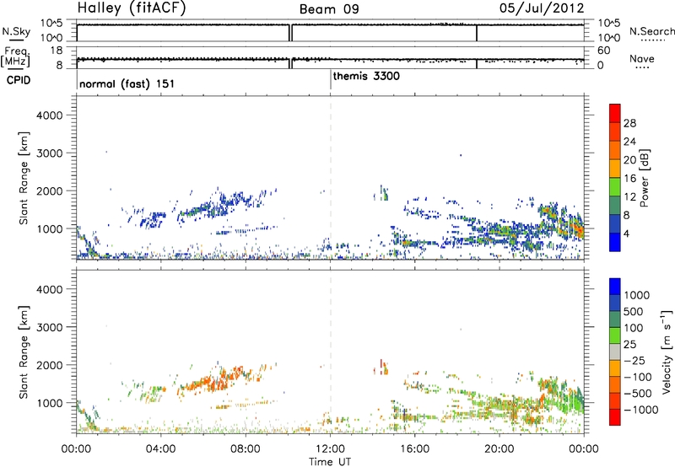Screen dimensions: 675x467
Task: Click the velocity panel 'Slant Range [km]' label
Action: [x=24, y=352]
